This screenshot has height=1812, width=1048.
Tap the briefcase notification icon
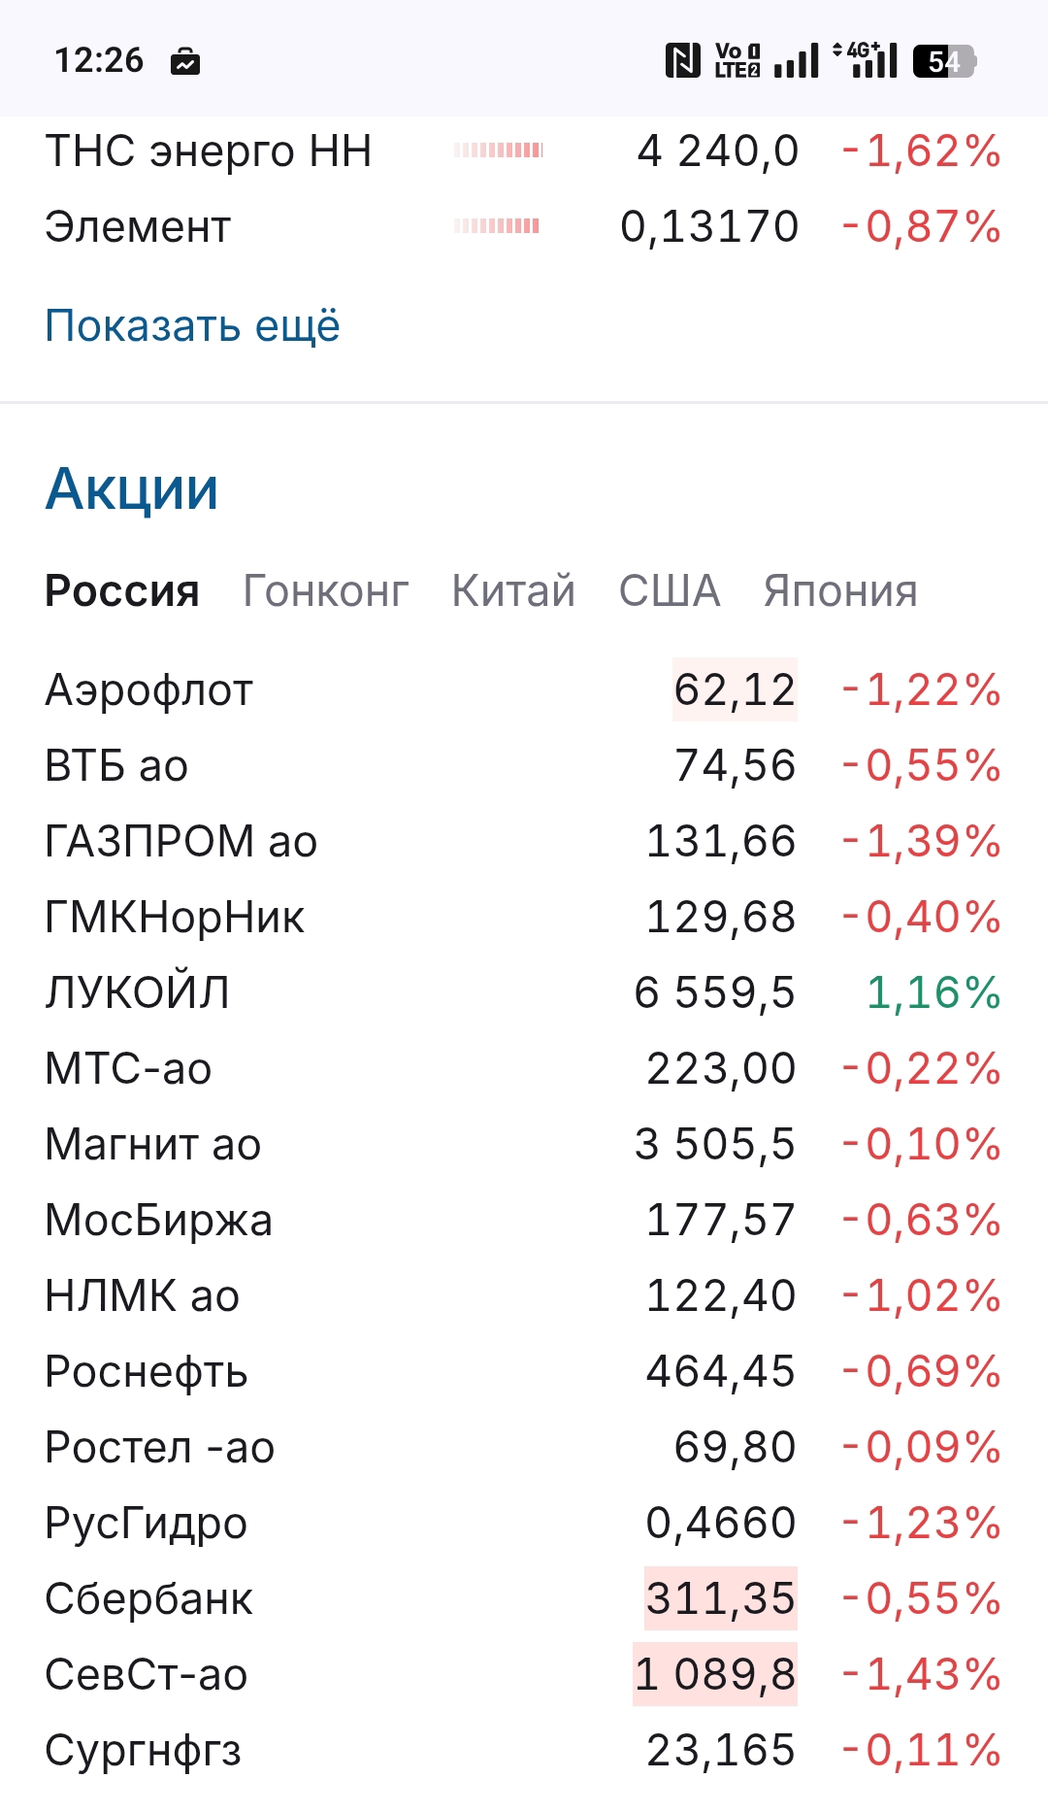pos(185,62)
